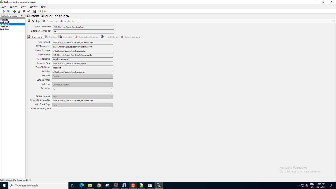This screenshot has height=189, width=336.
Task: Open the Help menu
Action: (43, 7)
